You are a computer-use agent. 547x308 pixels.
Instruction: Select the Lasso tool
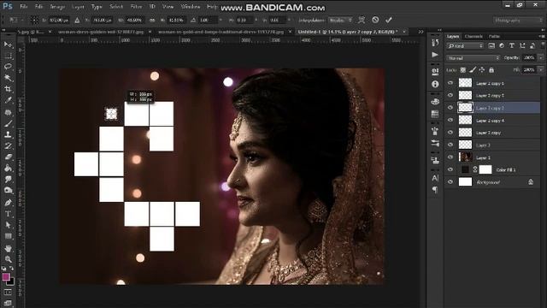(8, 67)
